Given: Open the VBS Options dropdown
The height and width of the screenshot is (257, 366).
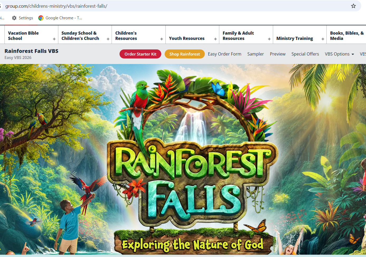Looking at the screenshot, I should click(x=339, y=54).
